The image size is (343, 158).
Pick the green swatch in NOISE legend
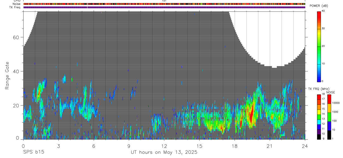coord(329,117)
